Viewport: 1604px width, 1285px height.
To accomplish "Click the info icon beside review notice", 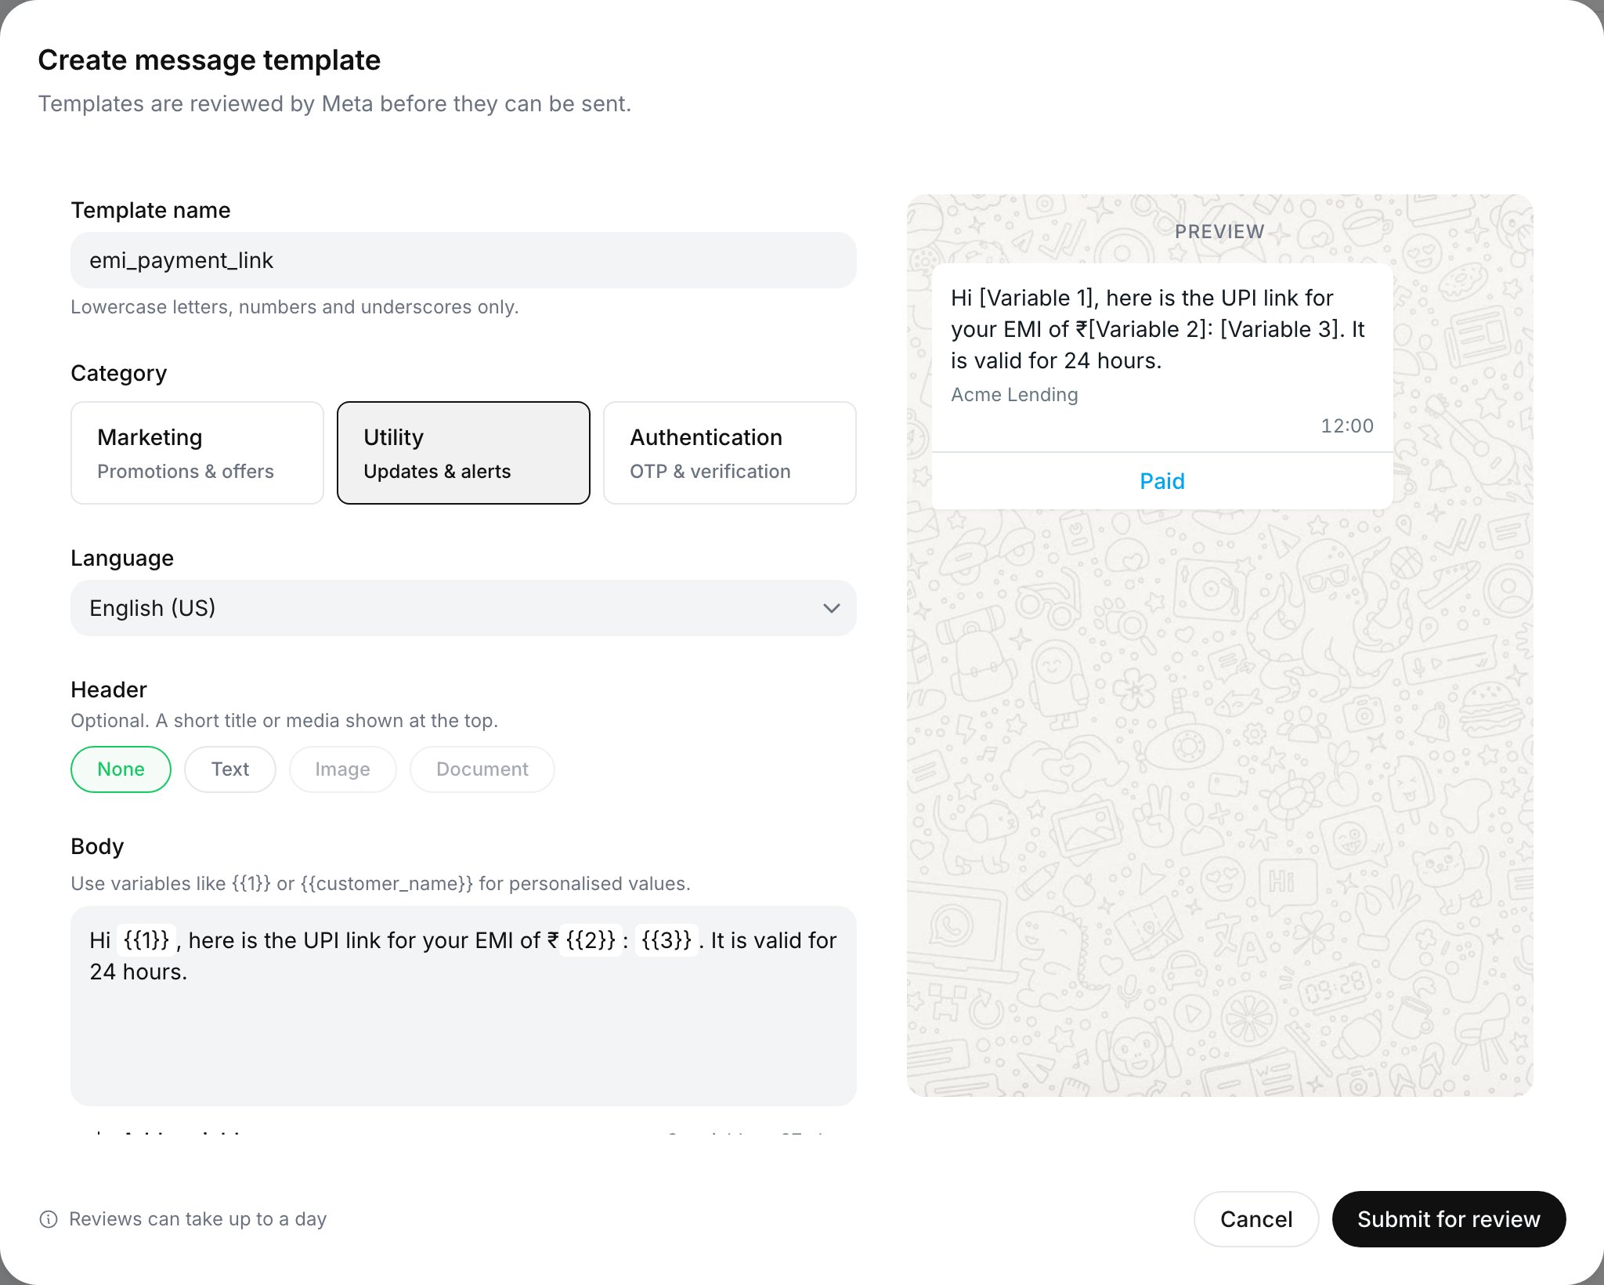I will coord(49,1219).
